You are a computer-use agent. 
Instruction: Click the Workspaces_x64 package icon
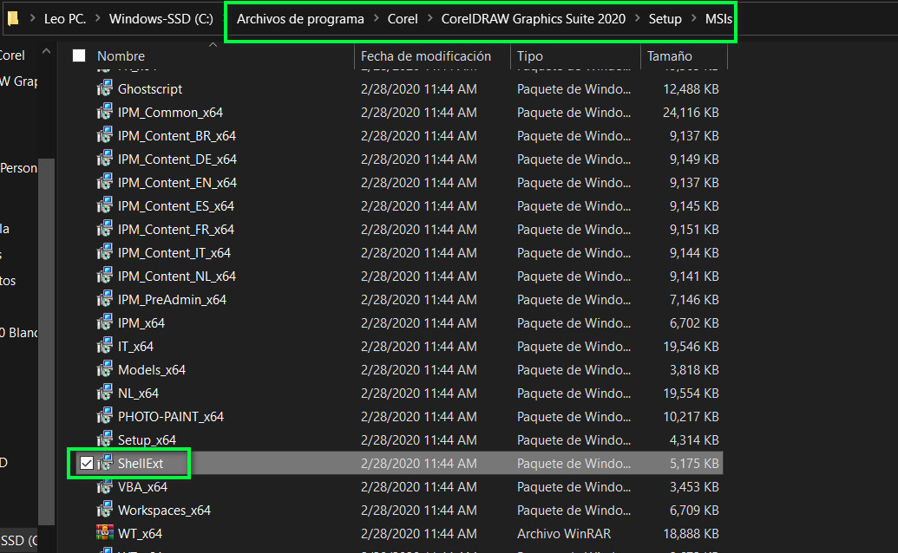[x=104, y=511]
